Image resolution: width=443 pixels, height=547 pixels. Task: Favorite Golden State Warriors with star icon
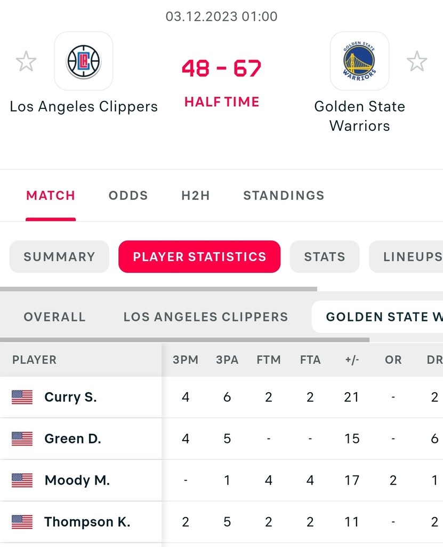point(417,61)
